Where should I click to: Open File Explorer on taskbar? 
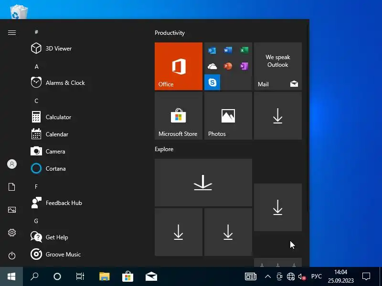coord(105,276)
